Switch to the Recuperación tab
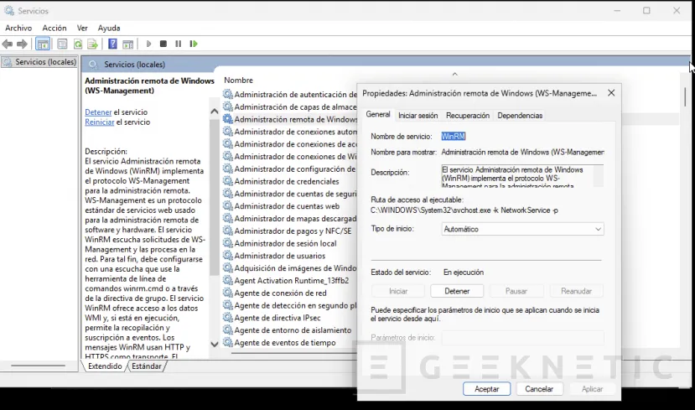 pyautogui.click(x=468, y=115)
